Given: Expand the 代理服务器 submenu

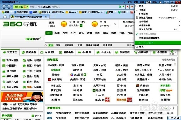Looking at the screenshot, I should pyautogui.click(x=158, y=25).
